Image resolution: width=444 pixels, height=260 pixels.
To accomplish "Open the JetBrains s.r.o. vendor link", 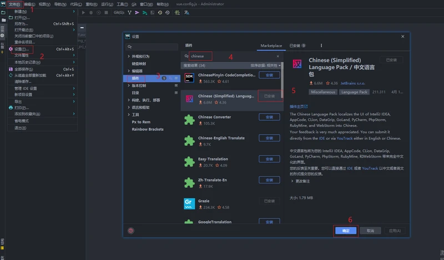I will click(353, 83).
